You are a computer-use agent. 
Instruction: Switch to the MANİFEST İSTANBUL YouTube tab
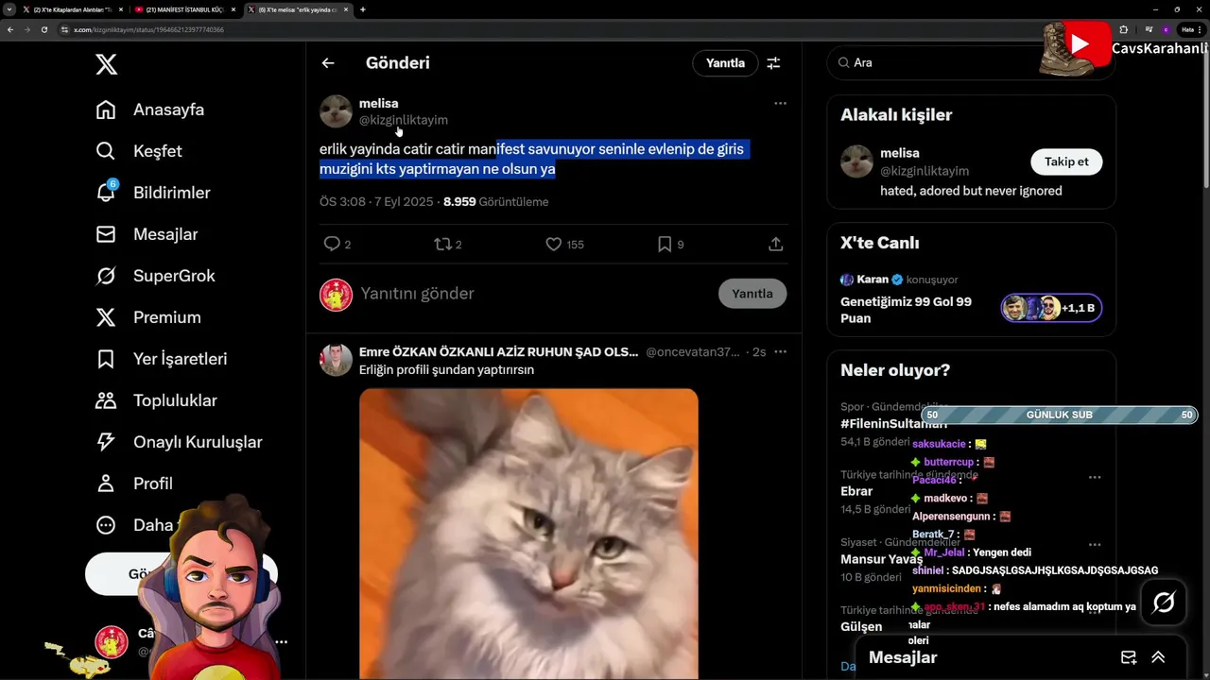click(x=184, y=9)
